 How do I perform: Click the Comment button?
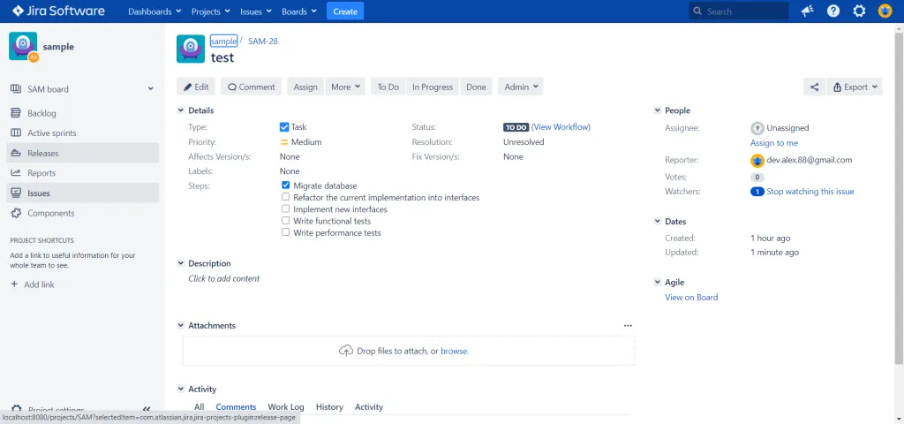(252, 87)
